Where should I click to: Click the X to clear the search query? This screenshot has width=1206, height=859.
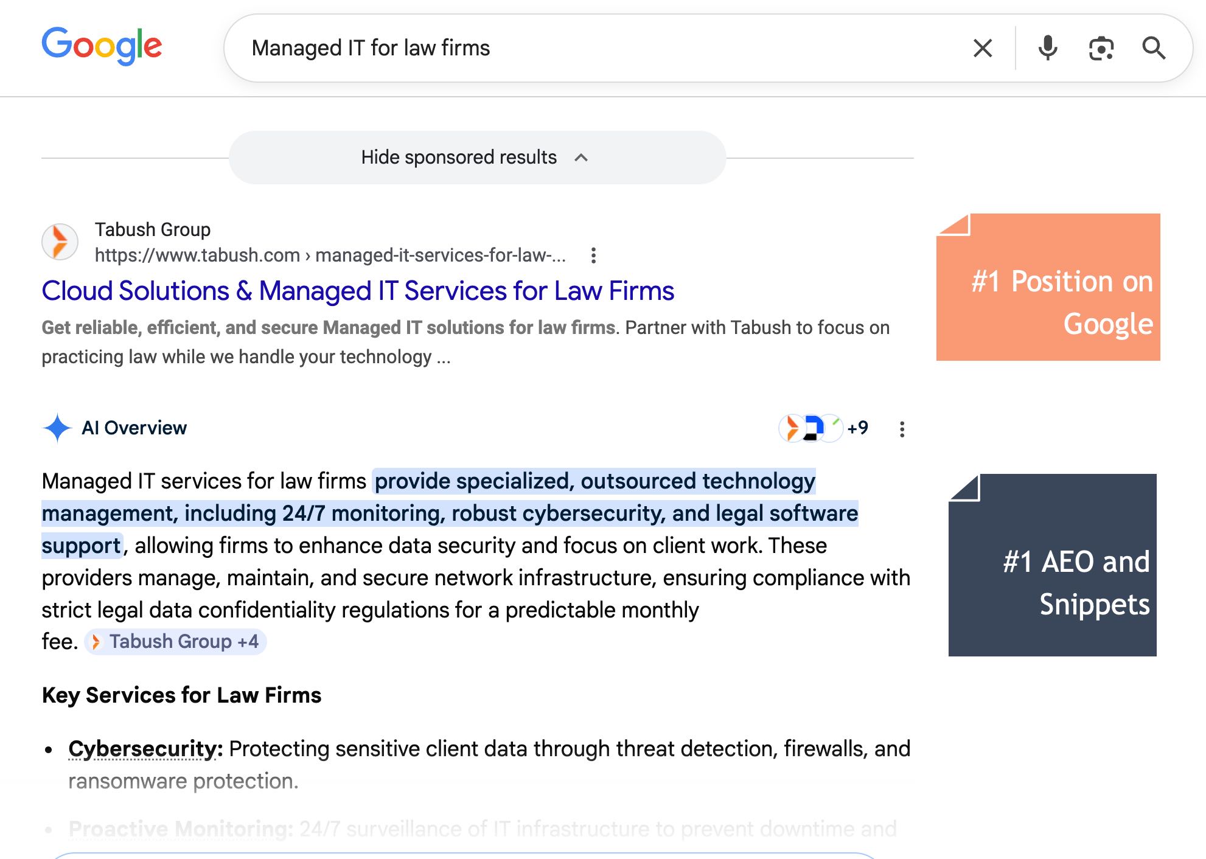click(x=982, y=48)
